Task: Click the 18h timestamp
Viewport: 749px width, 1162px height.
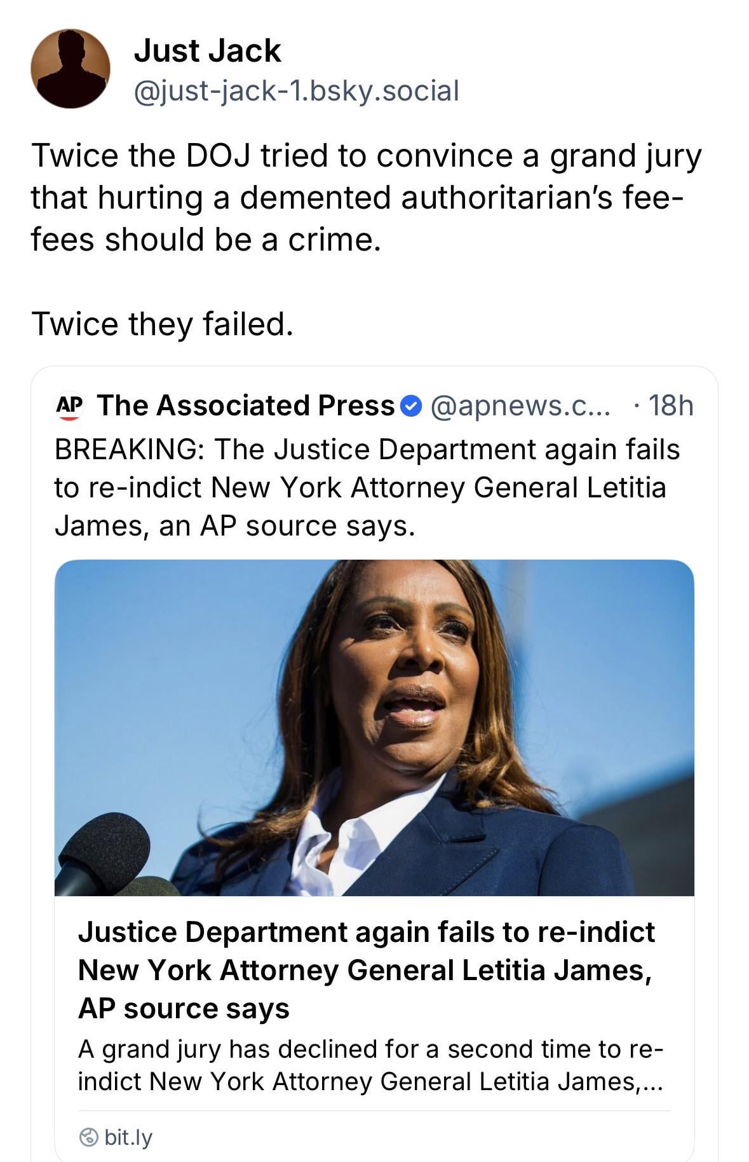Action: 670,406
